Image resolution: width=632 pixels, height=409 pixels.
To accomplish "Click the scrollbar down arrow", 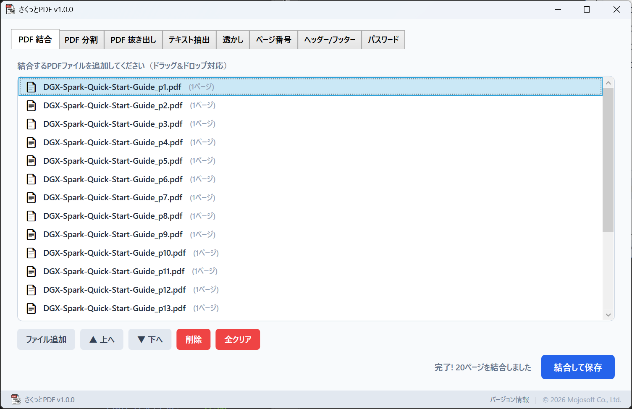I will click(x=608, y=315).
